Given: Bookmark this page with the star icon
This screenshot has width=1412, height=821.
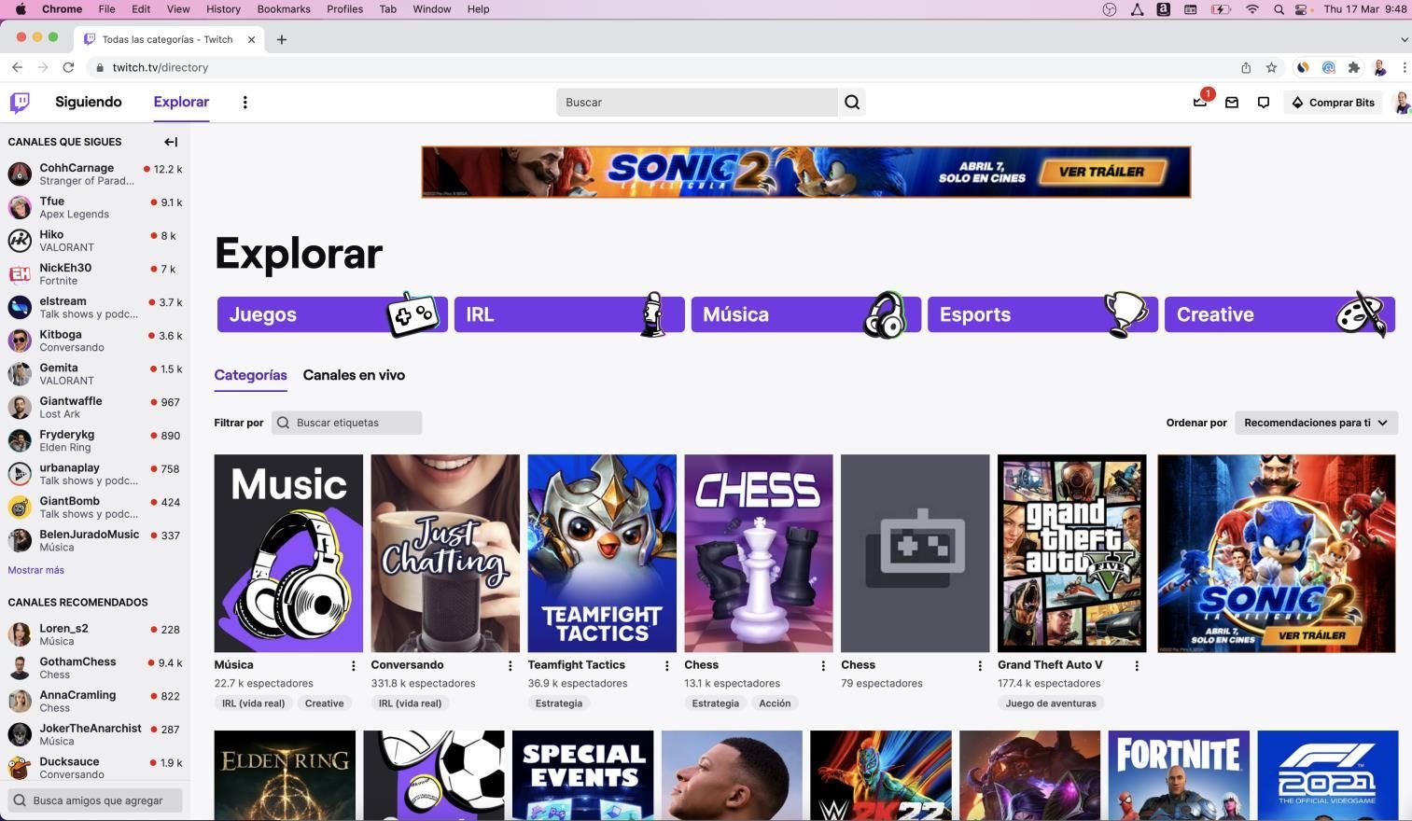Looking at the screenshot, I should click(x=1271, y=67).
